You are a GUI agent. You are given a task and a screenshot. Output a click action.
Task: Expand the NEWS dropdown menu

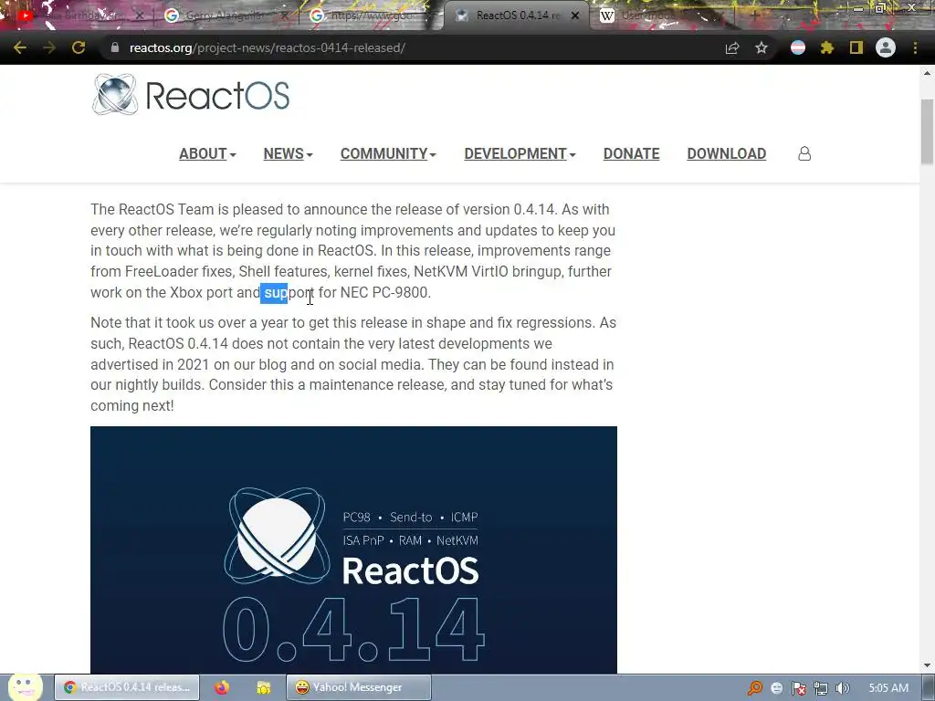pyautogui.click(x=288, y=153)
